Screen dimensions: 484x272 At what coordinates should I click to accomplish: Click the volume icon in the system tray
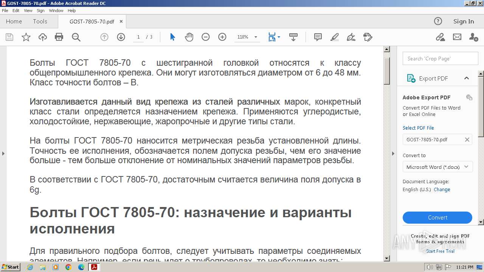430,267
